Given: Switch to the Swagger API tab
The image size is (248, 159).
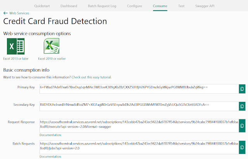Looking at the screenshot, I should (x=205, y=6).
